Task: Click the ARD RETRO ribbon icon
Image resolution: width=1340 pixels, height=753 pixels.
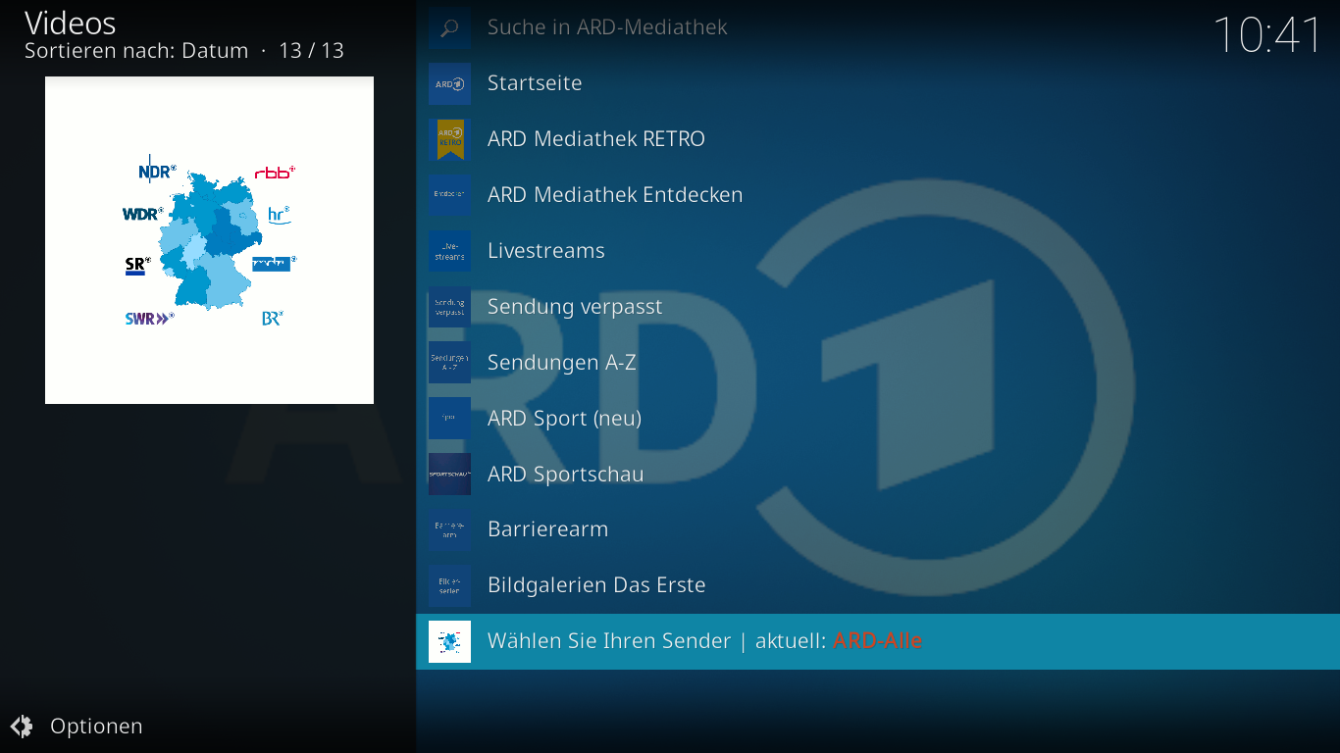Action: 449,139
